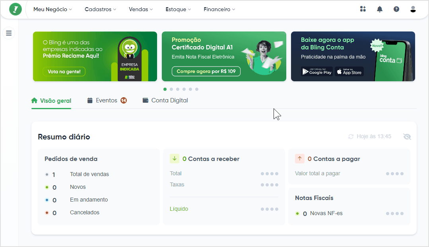Click the Notas Fiscais heading
Viewport: 429px width, 247px height.
coord(314,198)
